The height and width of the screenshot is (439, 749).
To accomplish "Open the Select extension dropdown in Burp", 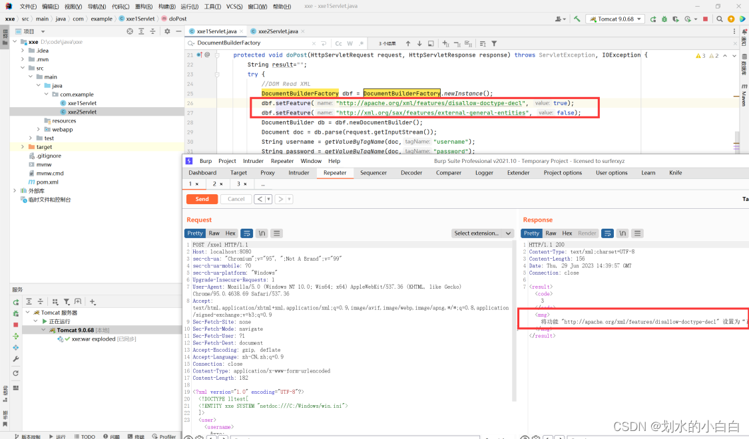I will tap(482, 233).
